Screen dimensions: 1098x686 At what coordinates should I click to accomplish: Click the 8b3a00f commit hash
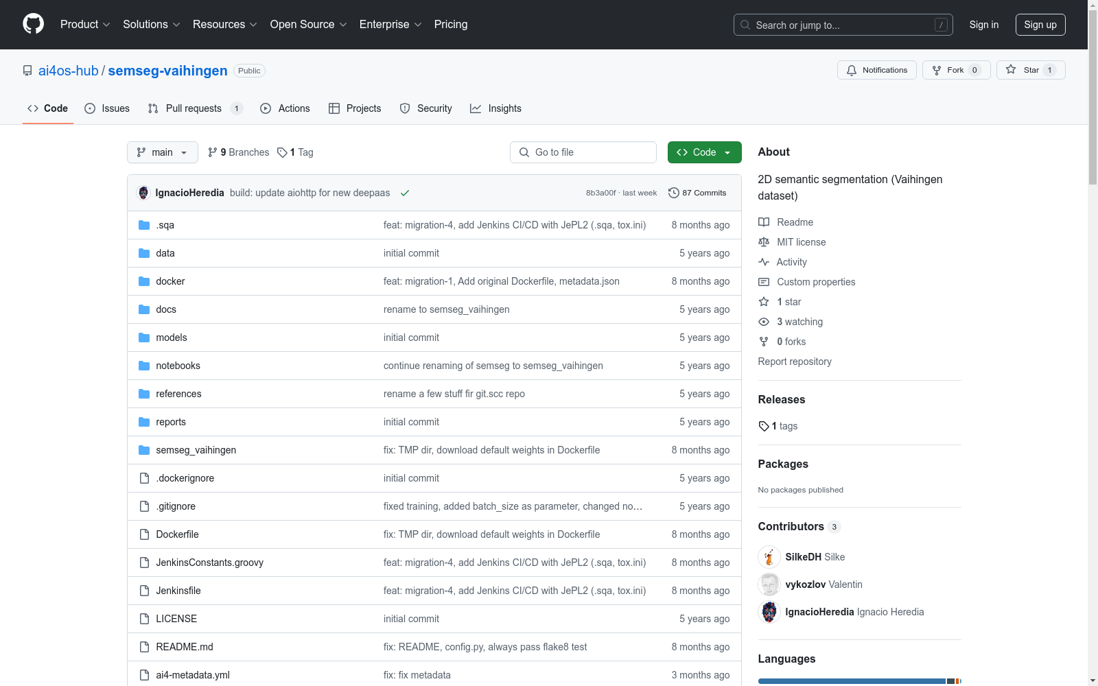pyautogui.click(x=600, y=193)
